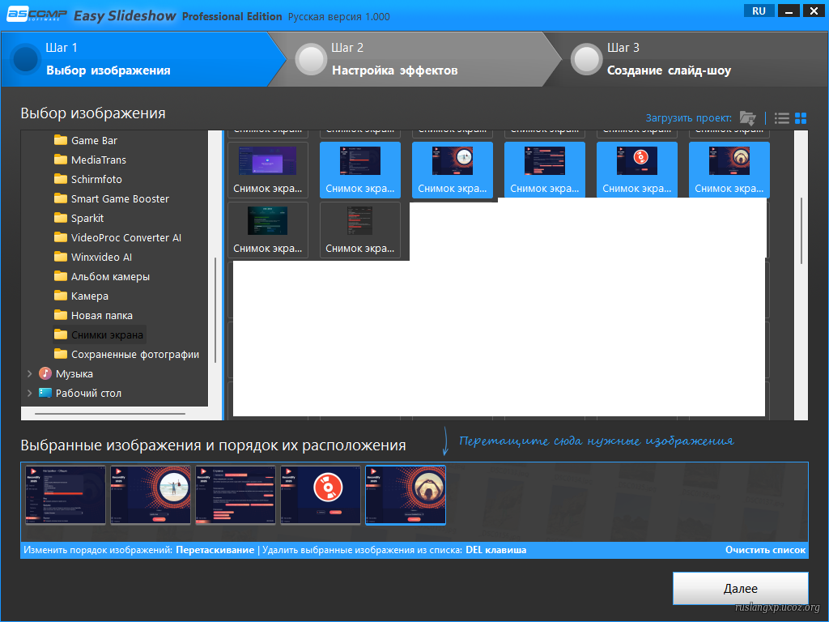Viewport: 829px width, 622px height.
Task: Click the selected thumbnail with beach circle
Action: pyautogui.click(x=452, y=170)
